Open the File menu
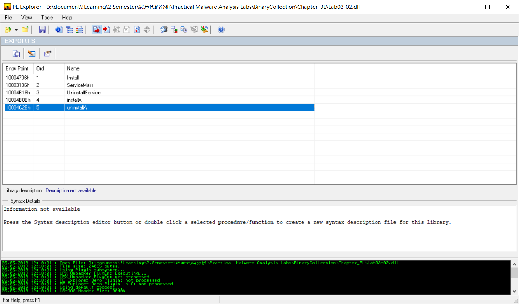Screen dimensions: 519x304 click(8, 18)
